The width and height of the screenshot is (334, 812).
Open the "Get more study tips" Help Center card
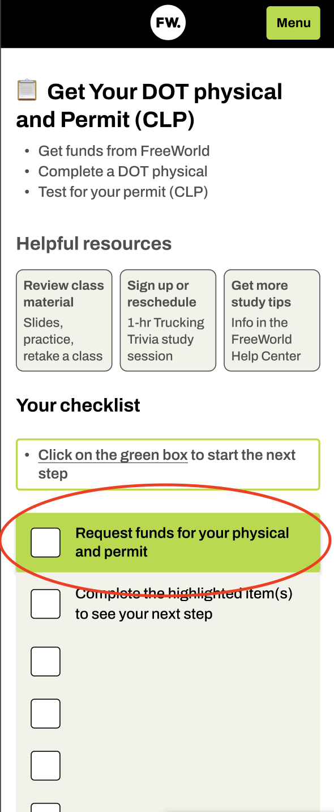[272, 320]
